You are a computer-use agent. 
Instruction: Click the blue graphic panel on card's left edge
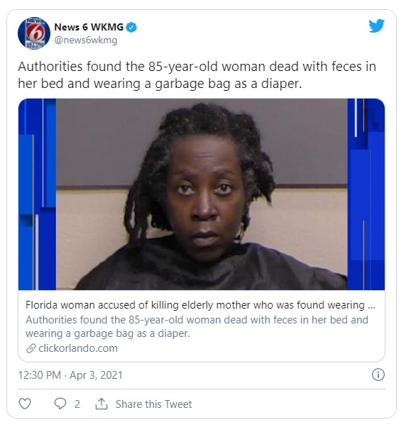(37, 194)
